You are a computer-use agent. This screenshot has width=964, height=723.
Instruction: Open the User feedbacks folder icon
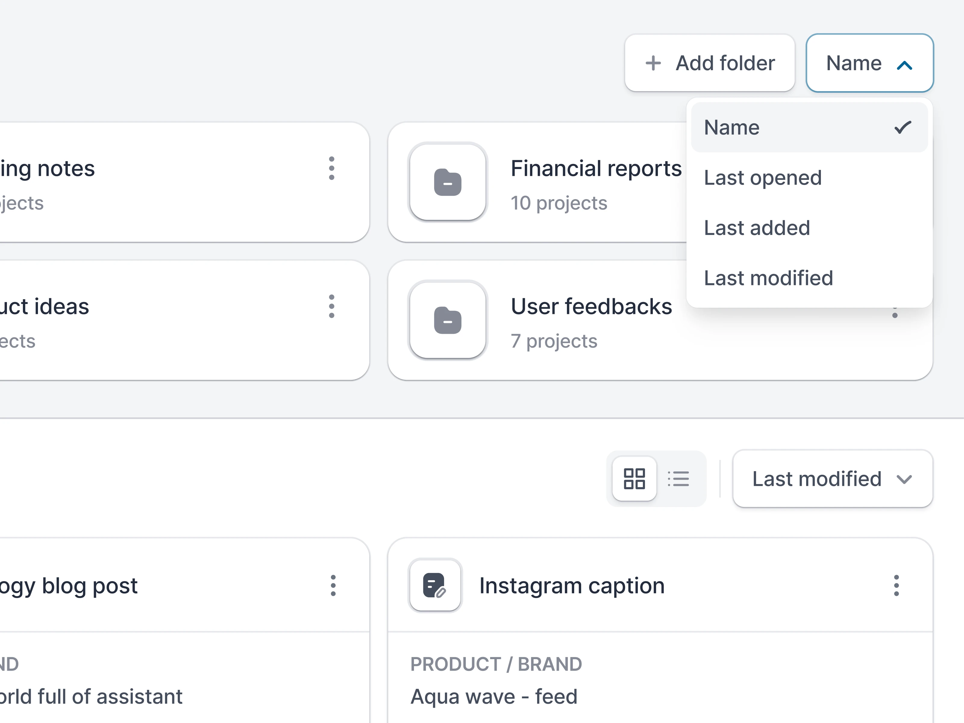click(x=448, y=320)
